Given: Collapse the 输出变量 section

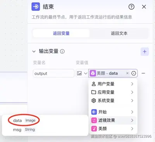Looking at the screenshot, I should click(34, 51).
